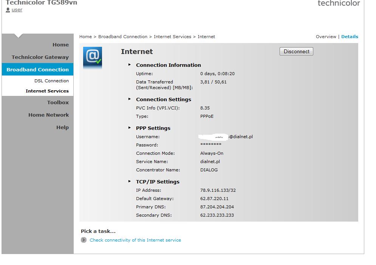Screen dimensions: 376x265
Task: Click the Internet service @ icon
Action: pyautogui.click(x=93, y=58)
